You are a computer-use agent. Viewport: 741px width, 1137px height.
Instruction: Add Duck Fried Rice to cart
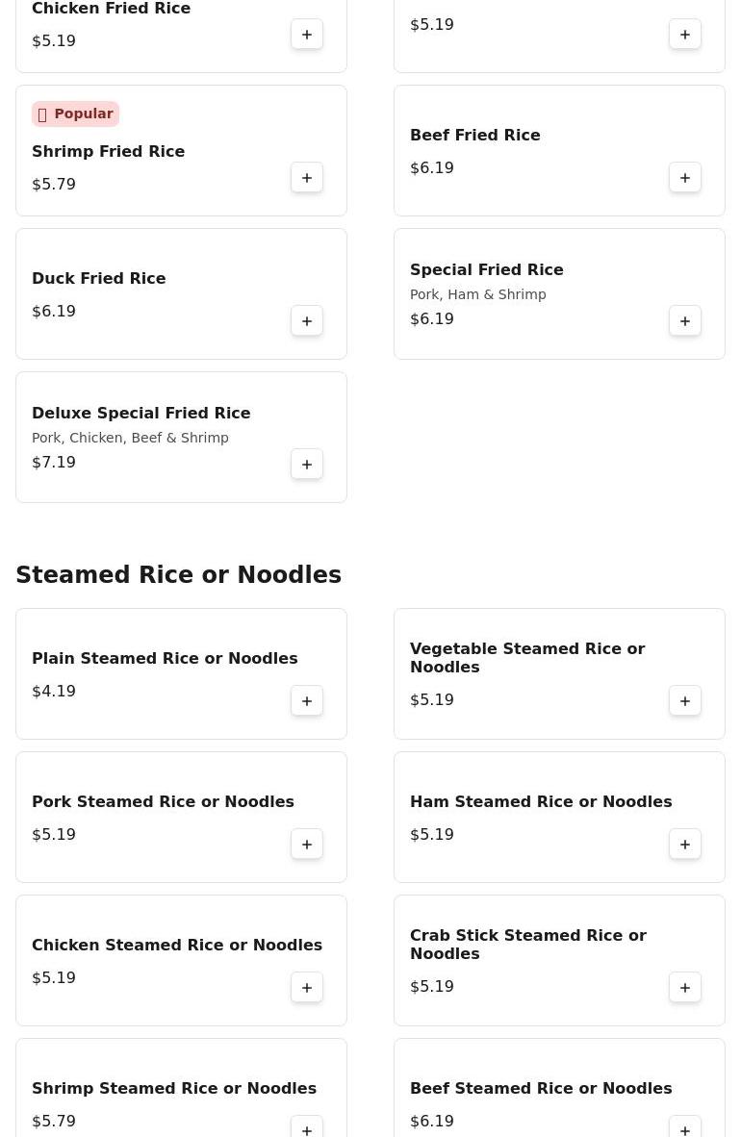click(307, 321)
